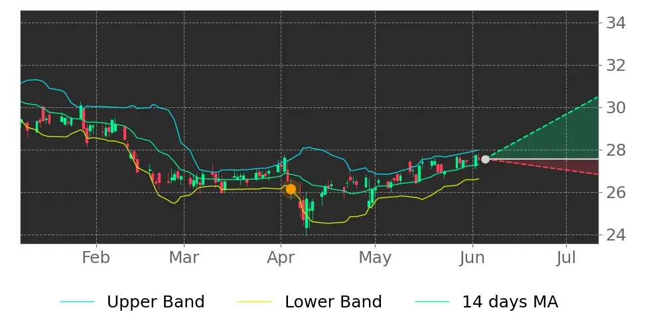This screenshot has width=645, height=322.
Task: Click the Upper Band legend label
Action: click(155, 302)
